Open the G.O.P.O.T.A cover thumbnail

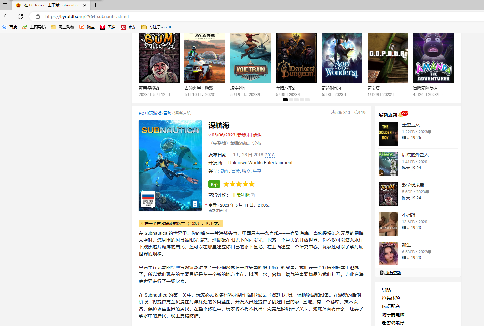pos(388,58)
